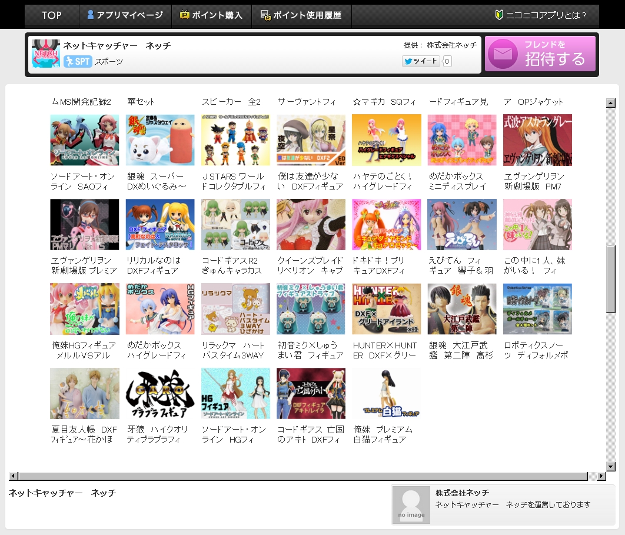The image size is (625, 535).
Task: Open ニコニコアプリとは？ help link
Action: pos(540,15)
